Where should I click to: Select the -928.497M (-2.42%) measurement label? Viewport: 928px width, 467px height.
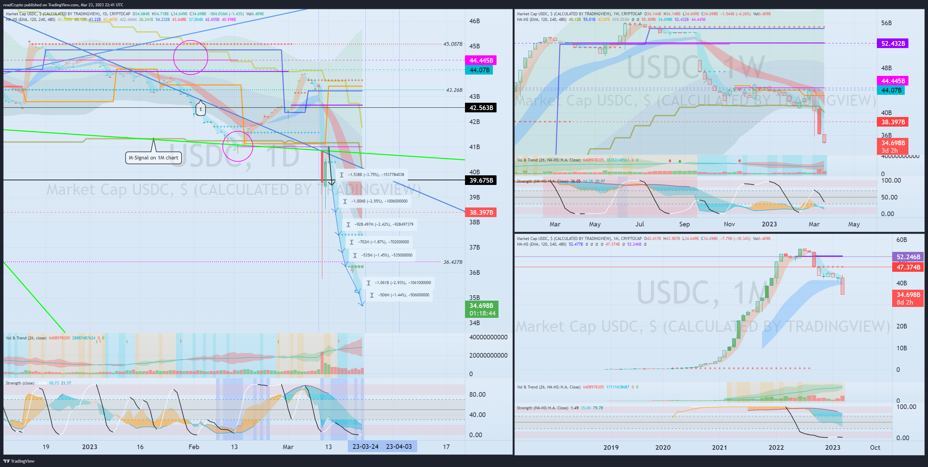point(380,224)
